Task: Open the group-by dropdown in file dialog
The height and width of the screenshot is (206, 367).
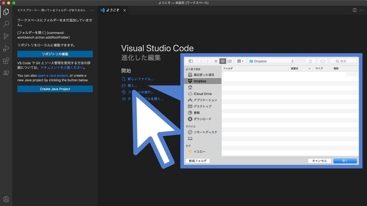Action: pyautogui.click(x=240, y=61)
